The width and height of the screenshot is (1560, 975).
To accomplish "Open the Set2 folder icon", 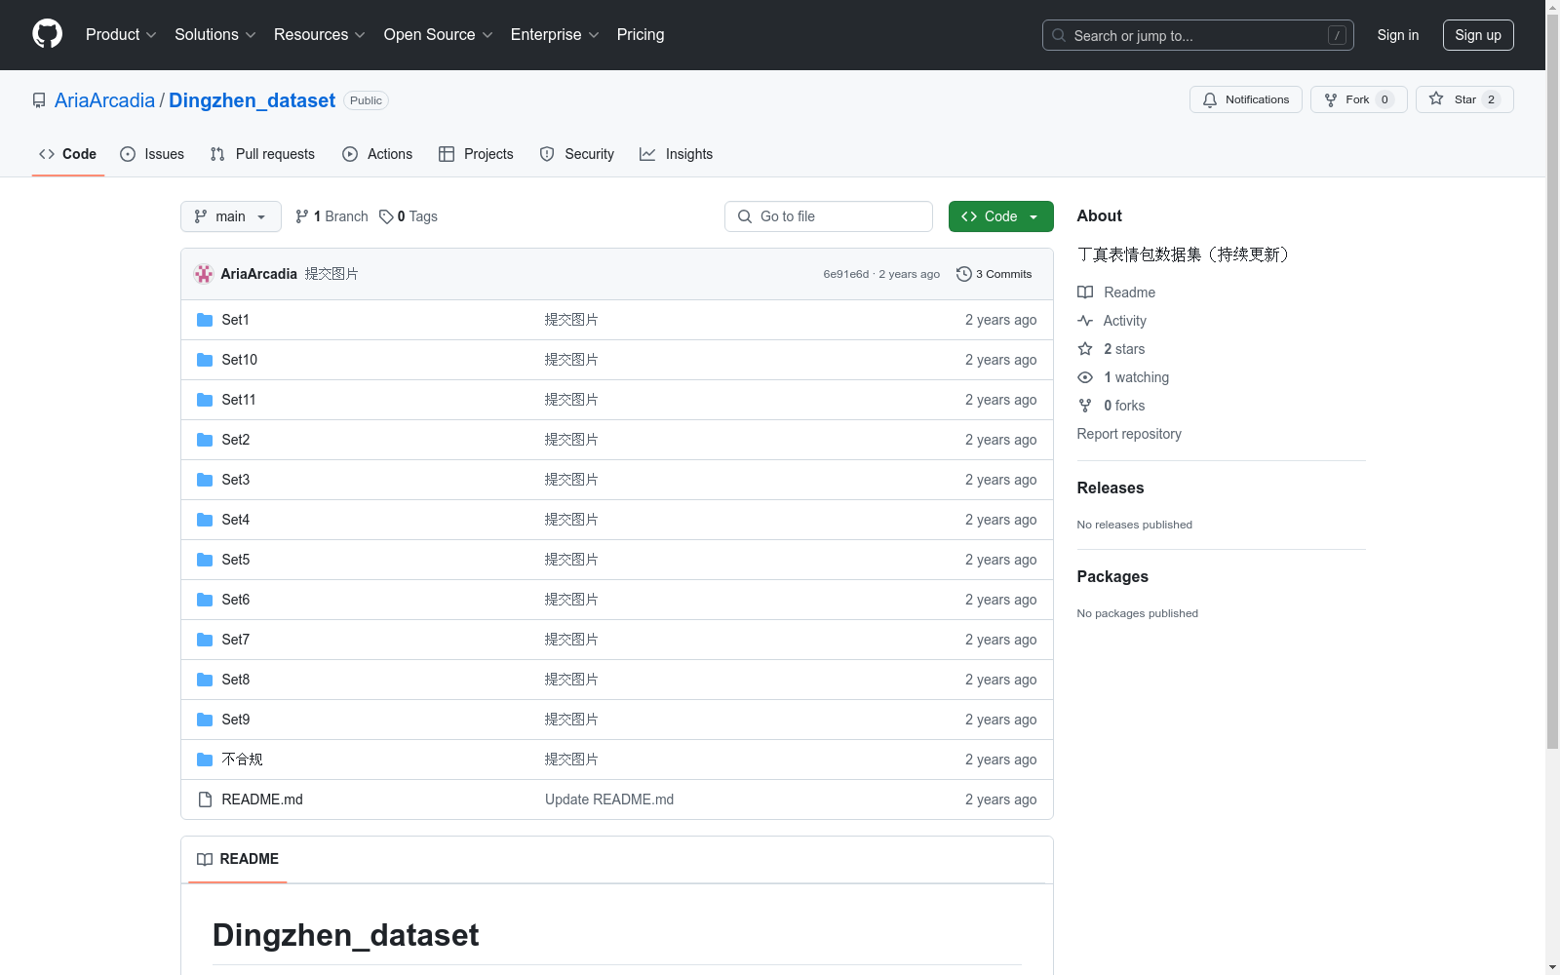I will [205, 440].
